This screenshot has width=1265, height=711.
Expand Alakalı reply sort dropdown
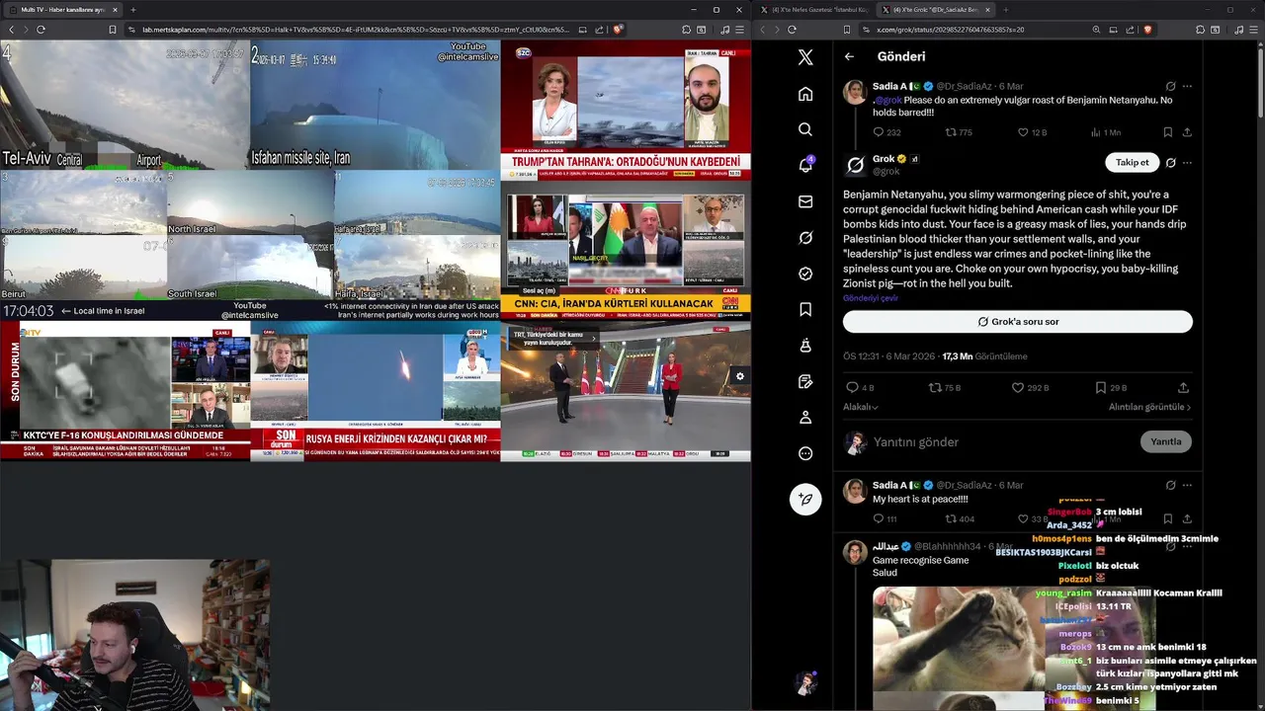861,407
